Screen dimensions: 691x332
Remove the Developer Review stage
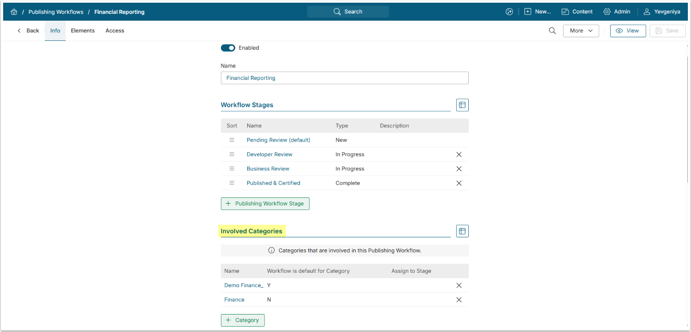[459, 154]
